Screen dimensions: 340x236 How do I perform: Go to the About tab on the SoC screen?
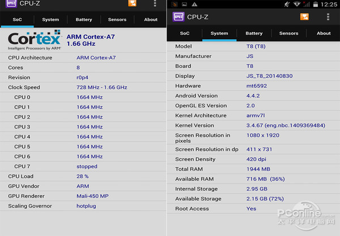pyautogui.click(x=151, y=20)
